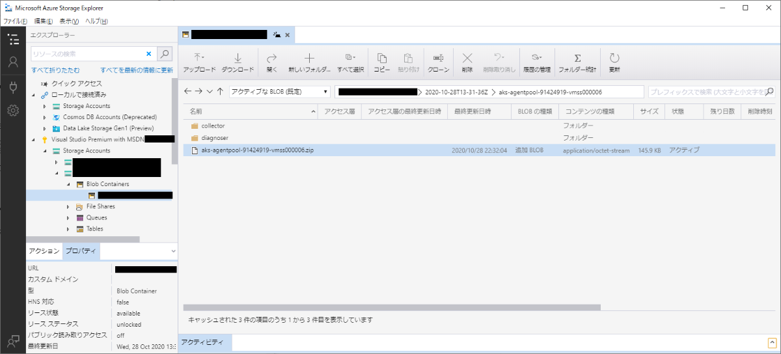Expand the File Shares node

(68, 206)
